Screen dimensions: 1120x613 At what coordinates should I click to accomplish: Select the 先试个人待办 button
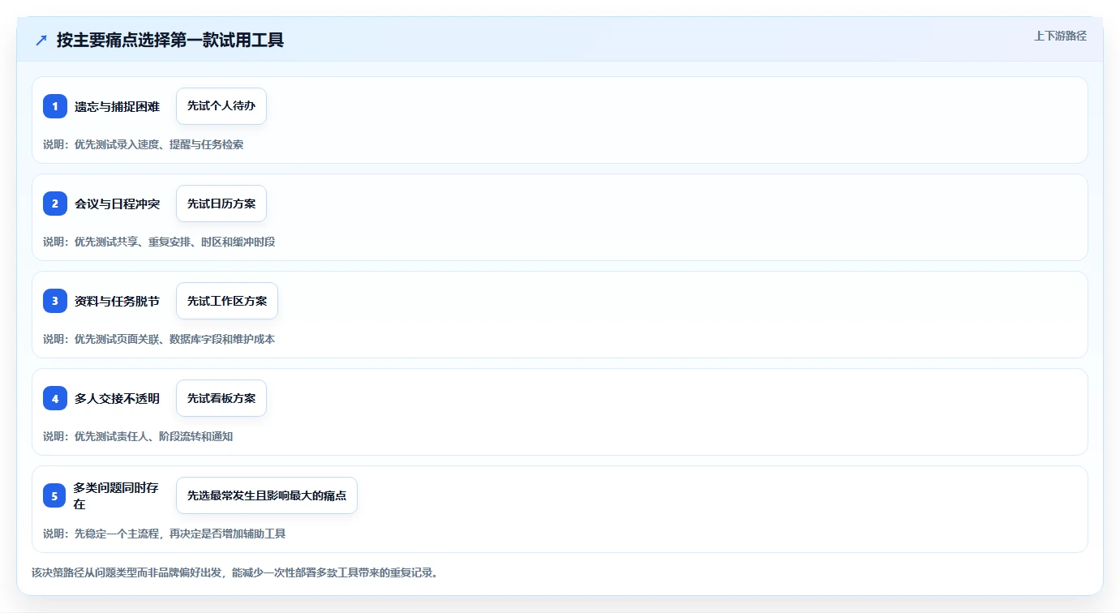pos(221,106)
